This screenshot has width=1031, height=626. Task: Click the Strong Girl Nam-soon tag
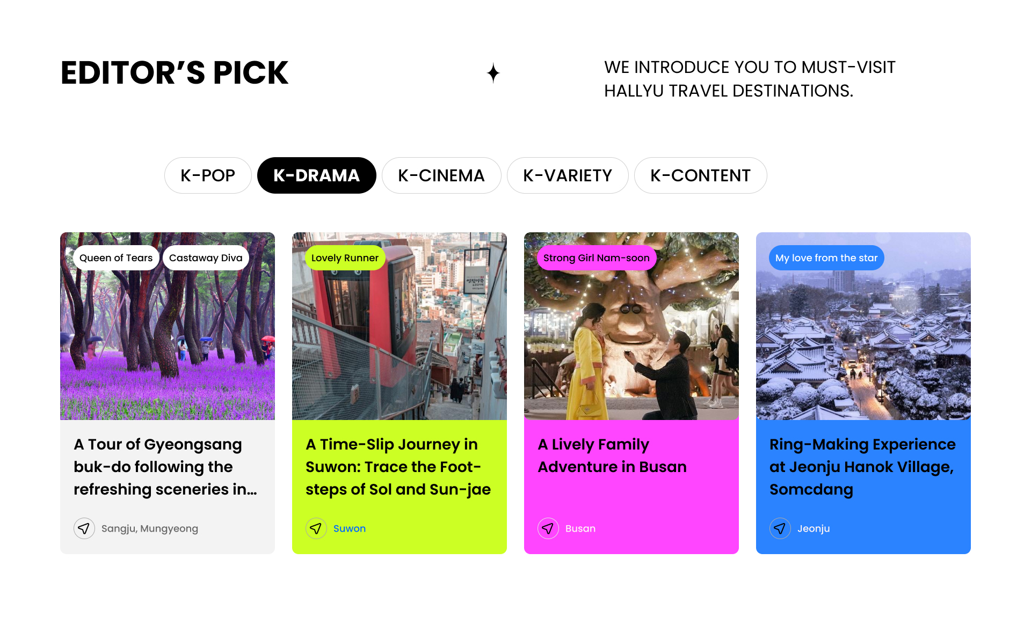coord(596,258)
